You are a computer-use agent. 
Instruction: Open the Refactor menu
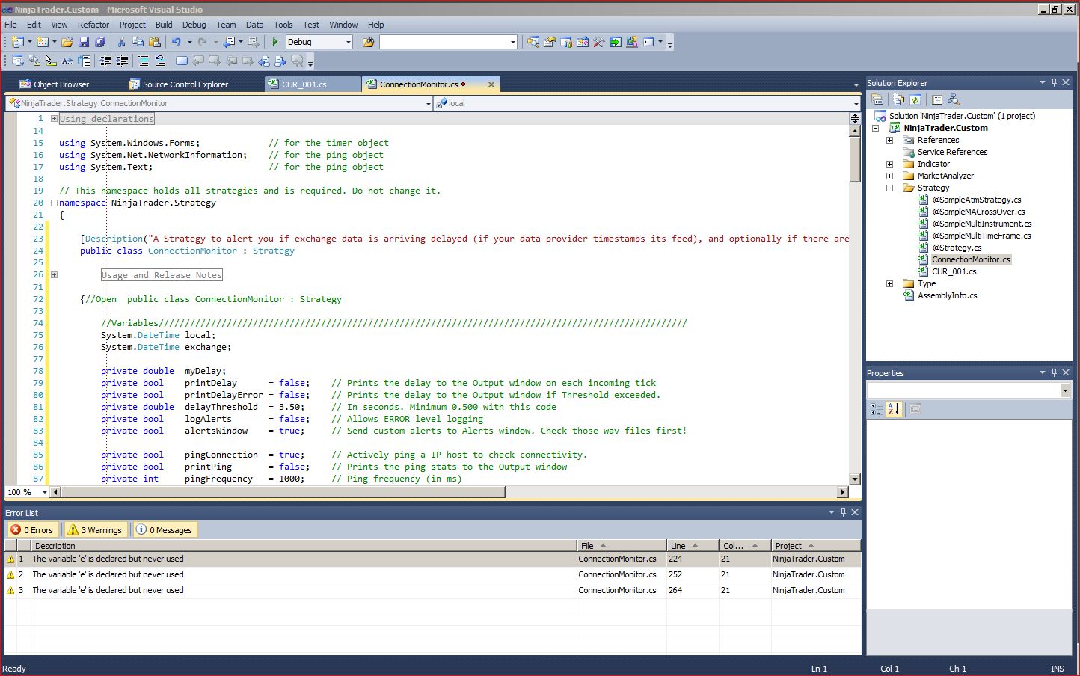(93, 25)
